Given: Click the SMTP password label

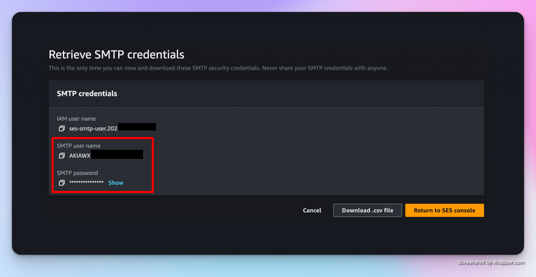Looking at the screenshot, I should tap(77, 173).
